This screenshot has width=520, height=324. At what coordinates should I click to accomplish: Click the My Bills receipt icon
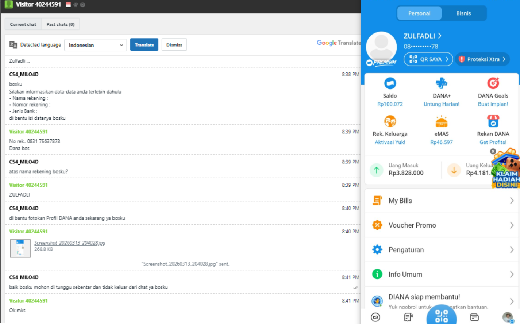coord(377,201)
